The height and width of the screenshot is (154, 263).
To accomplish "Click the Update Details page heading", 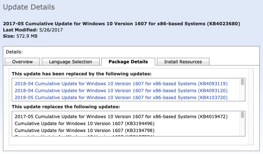I will [29, 7].
